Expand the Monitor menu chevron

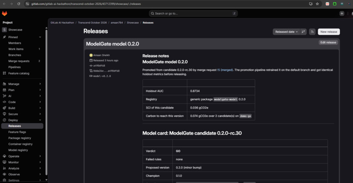point(40,162)
